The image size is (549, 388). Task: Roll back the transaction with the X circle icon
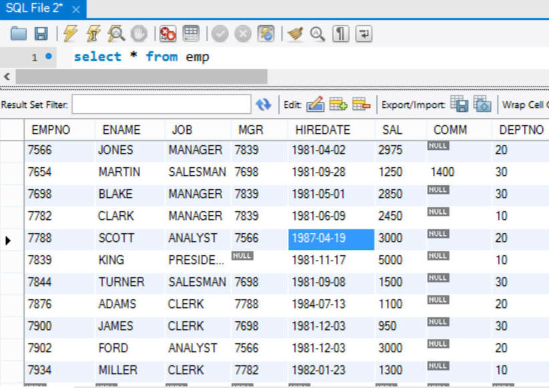pos(243,35)
